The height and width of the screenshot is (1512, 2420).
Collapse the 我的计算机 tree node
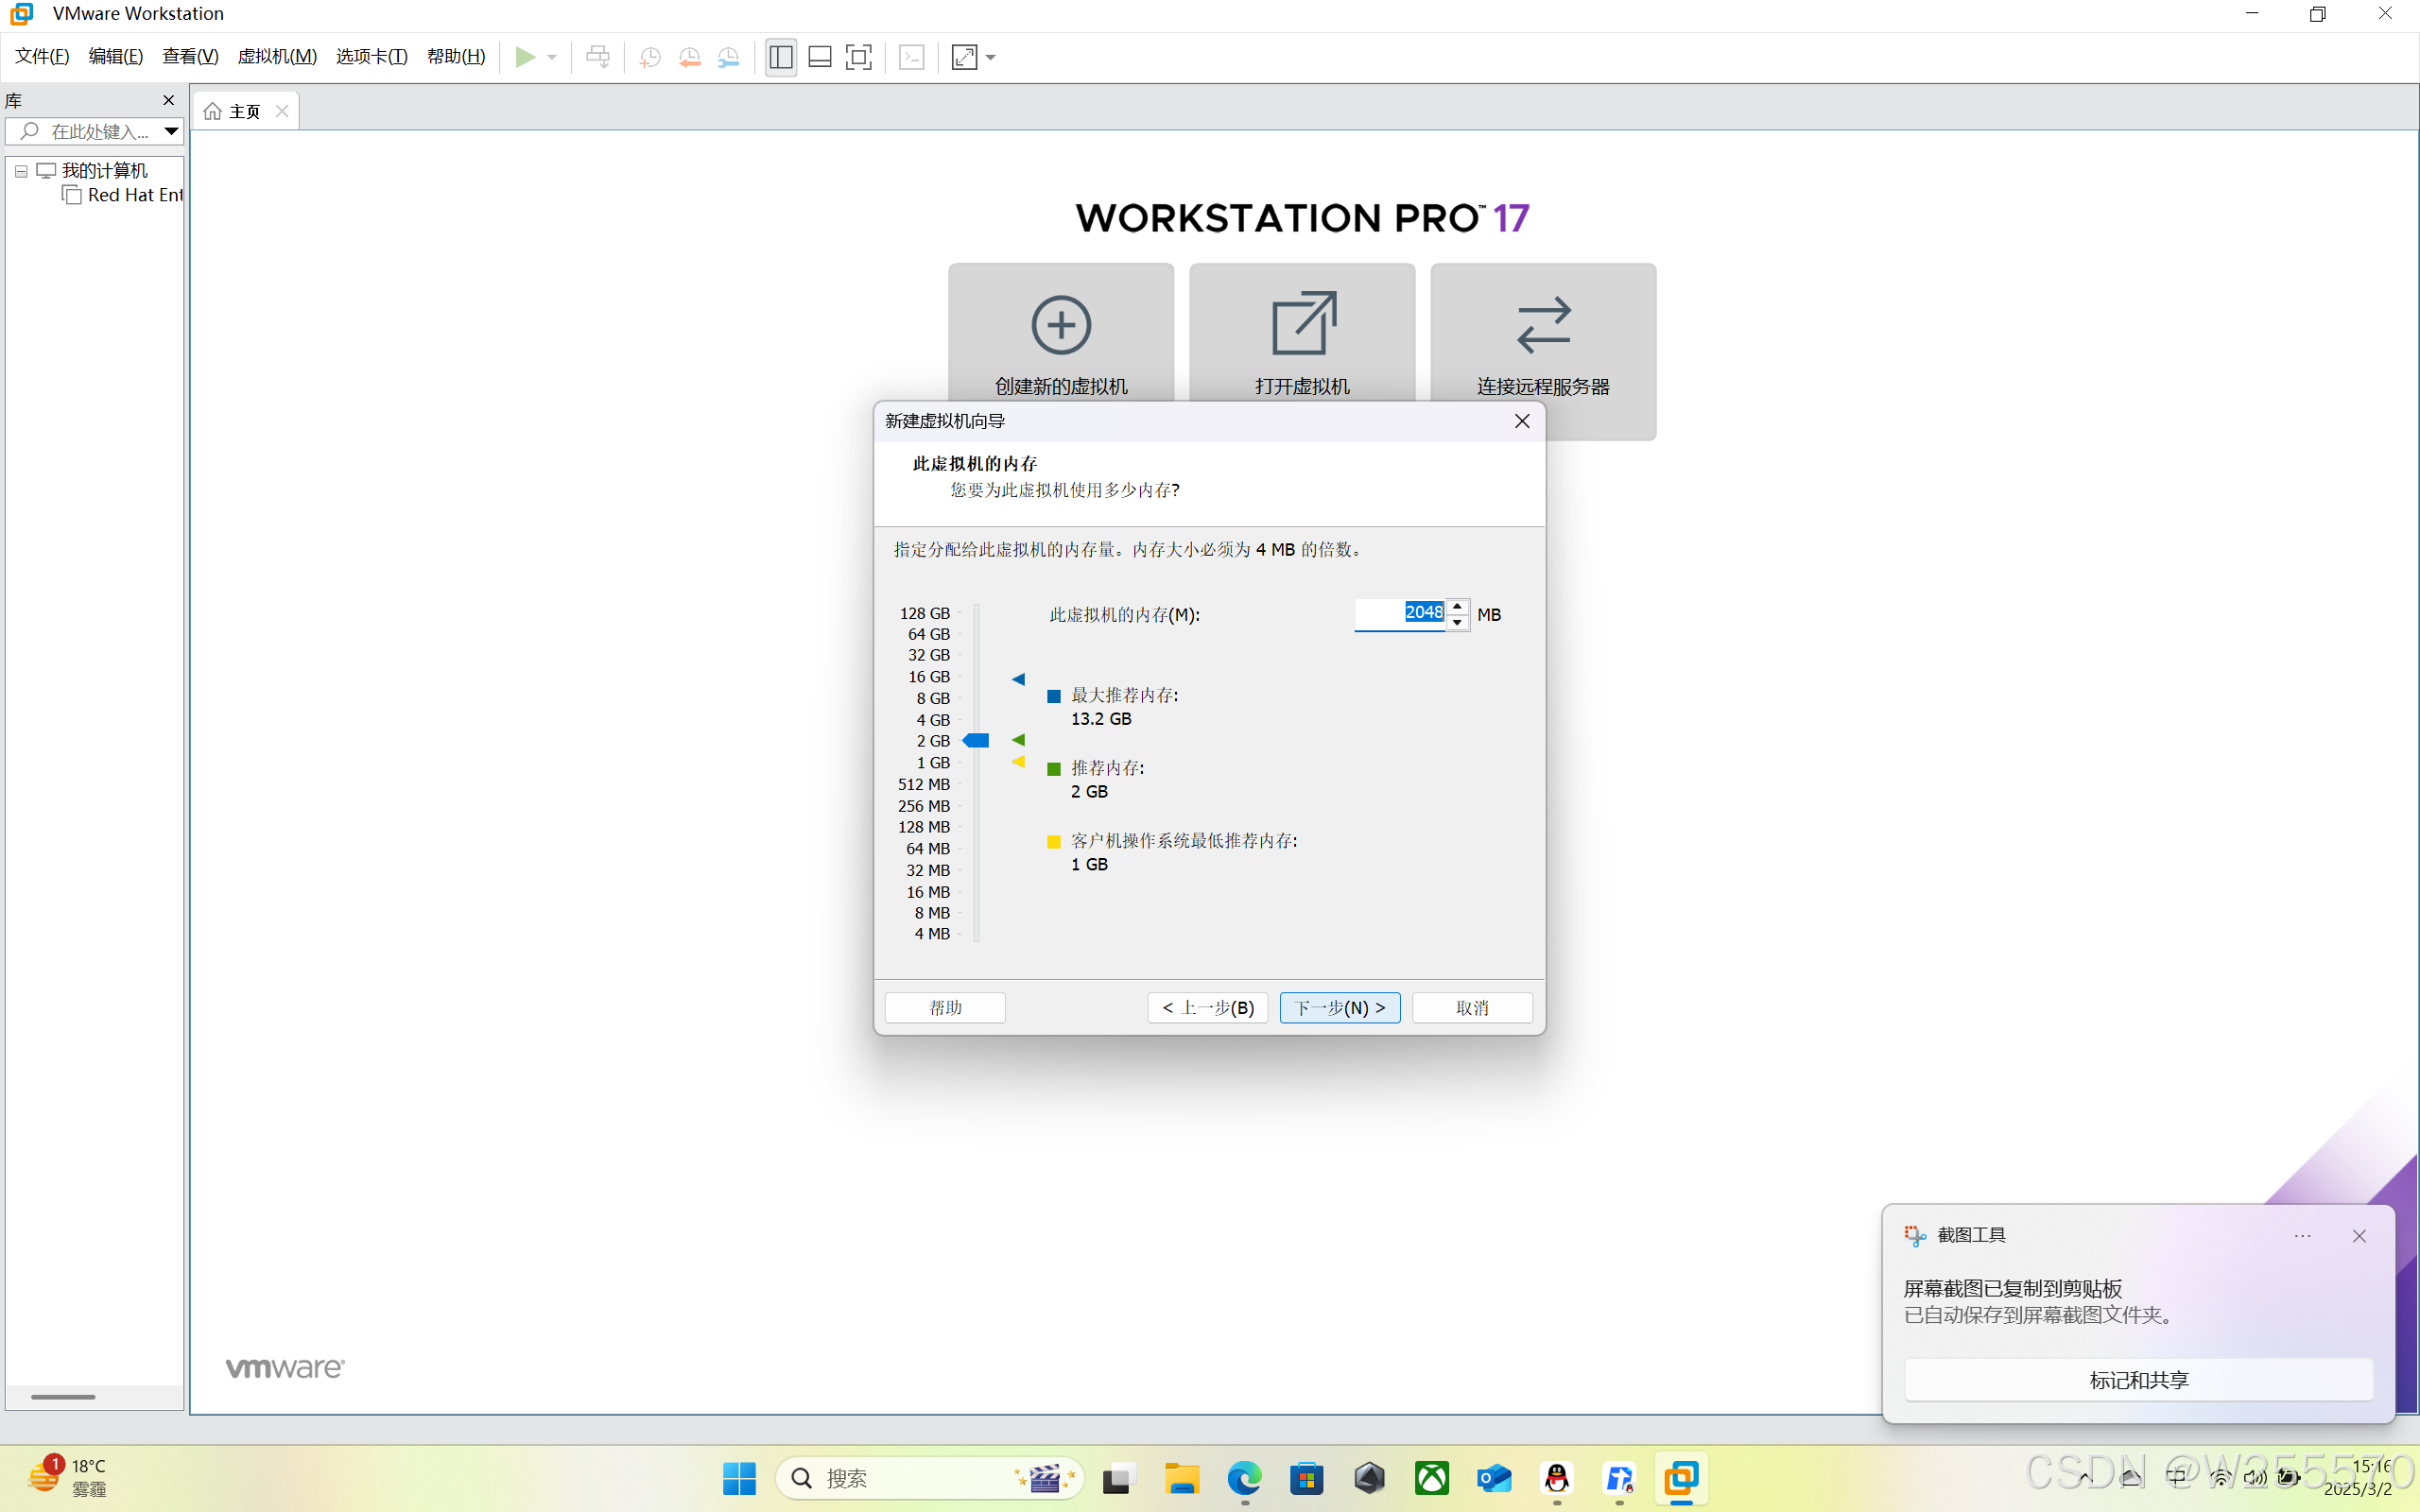[x=21, y=171]
